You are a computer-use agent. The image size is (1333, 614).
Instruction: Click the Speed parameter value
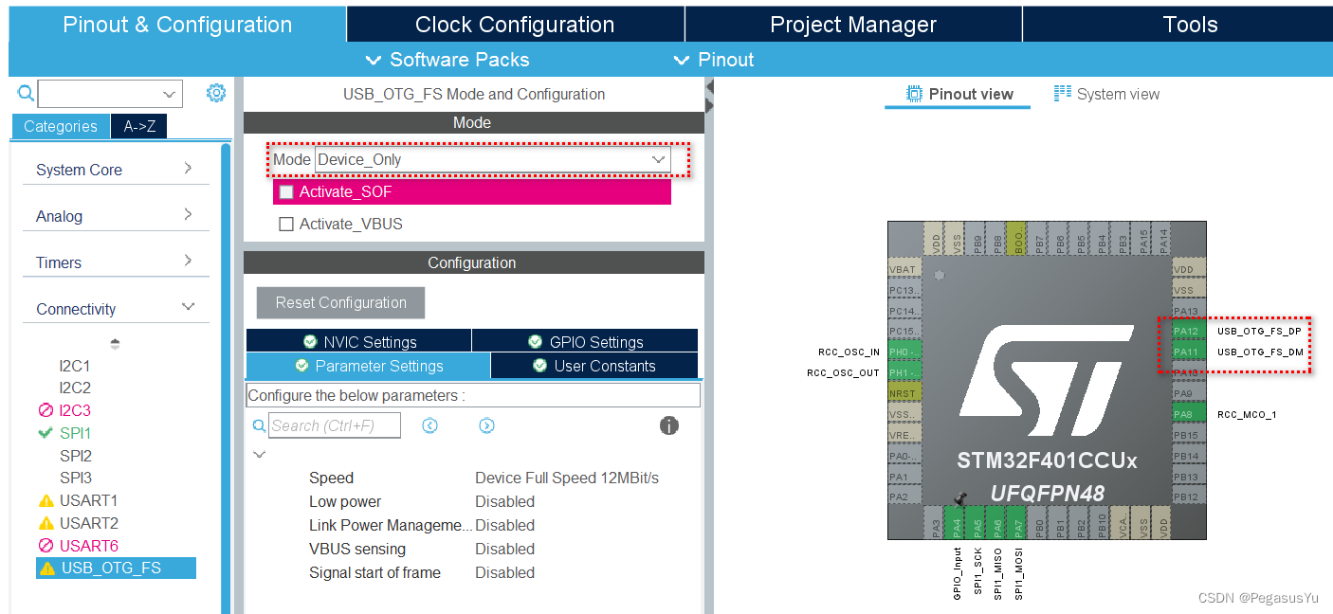(x=567, y=478)
